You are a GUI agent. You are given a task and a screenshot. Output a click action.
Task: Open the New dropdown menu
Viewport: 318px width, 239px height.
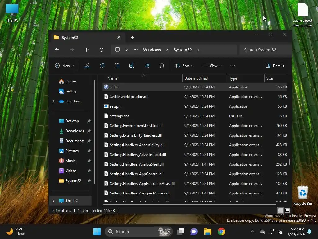64,66
